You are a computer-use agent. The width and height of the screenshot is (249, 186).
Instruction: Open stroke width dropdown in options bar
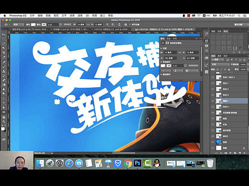coord(60,24)
